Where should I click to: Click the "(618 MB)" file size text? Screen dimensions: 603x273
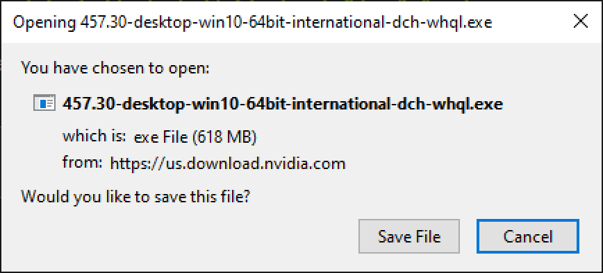[224, 137]
